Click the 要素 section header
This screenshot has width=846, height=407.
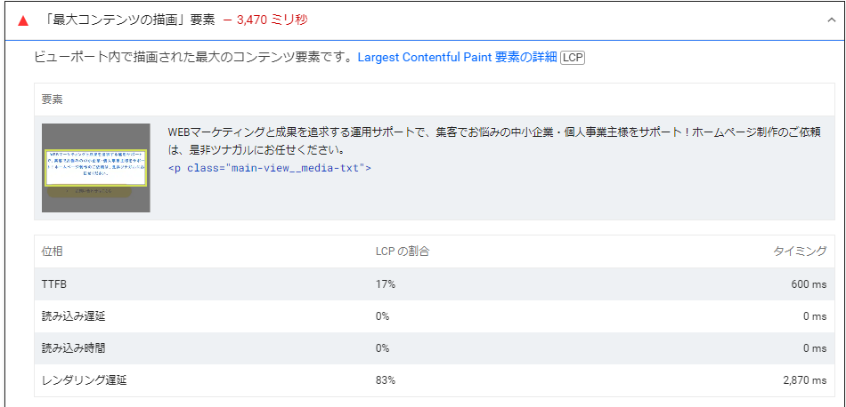tap(53, 100)
